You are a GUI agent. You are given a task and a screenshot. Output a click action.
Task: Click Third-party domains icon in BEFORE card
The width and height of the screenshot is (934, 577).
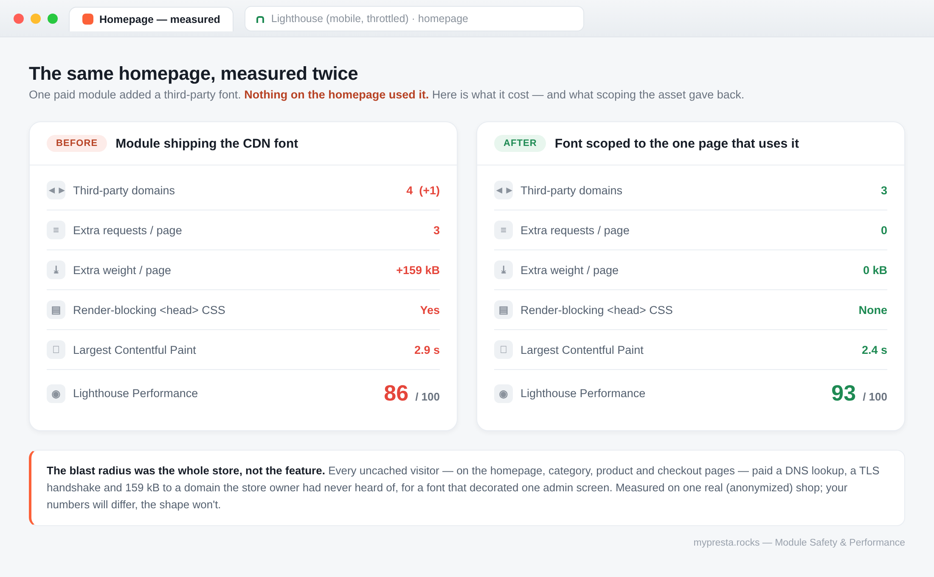pos(56,190)
